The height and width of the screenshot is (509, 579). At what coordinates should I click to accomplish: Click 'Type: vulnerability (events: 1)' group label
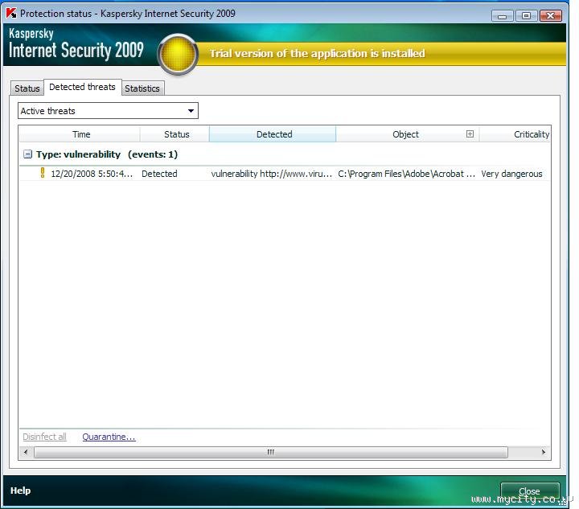[107, 154]
